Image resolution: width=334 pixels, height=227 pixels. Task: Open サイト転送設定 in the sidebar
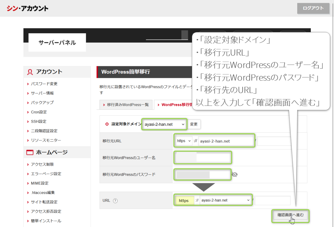(x=44, y=202)
